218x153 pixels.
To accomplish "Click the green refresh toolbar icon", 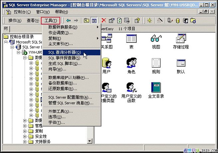I will click(119, 21).
